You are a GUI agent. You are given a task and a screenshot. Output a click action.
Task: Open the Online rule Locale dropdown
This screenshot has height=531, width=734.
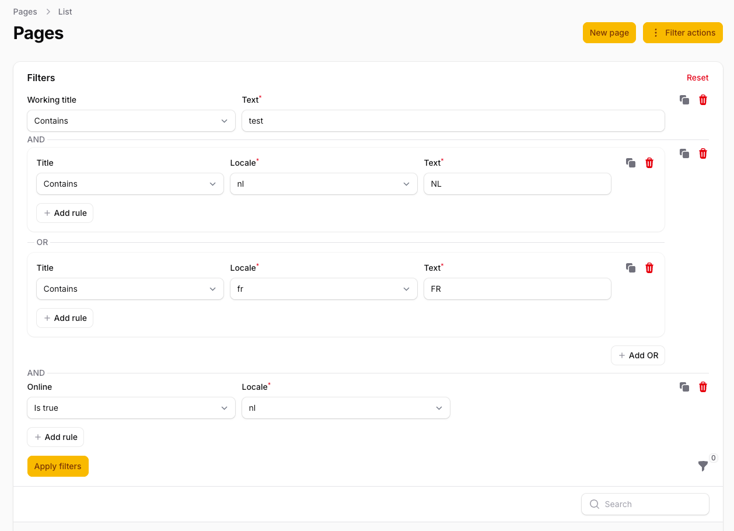pos(345,408)
